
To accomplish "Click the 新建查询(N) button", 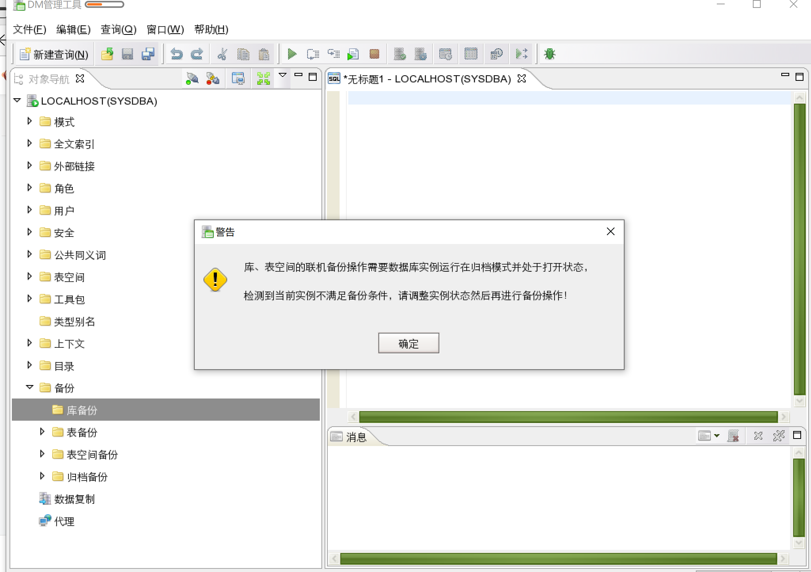I will tap(55, 54).
